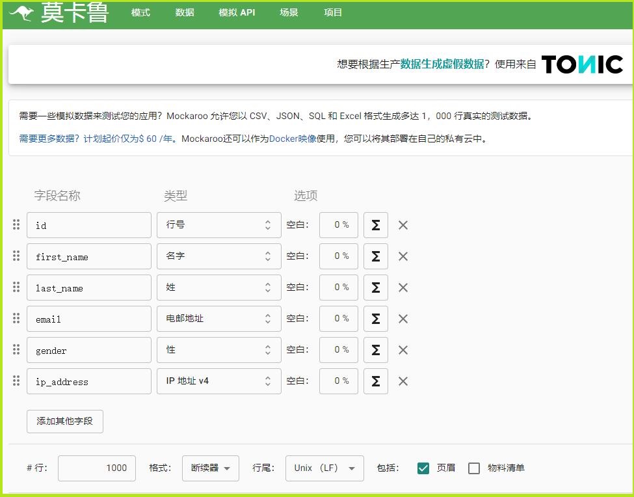Change type selector showing 电邮地址
Image resolution: width=634 pixels, height=497 pixels.
tap(218, 319)
